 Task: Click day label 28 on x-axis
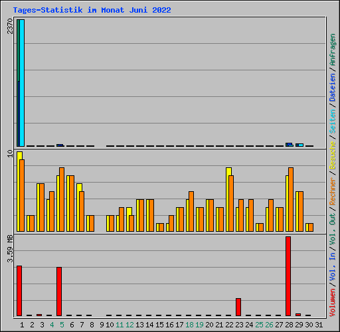(289, 325)
